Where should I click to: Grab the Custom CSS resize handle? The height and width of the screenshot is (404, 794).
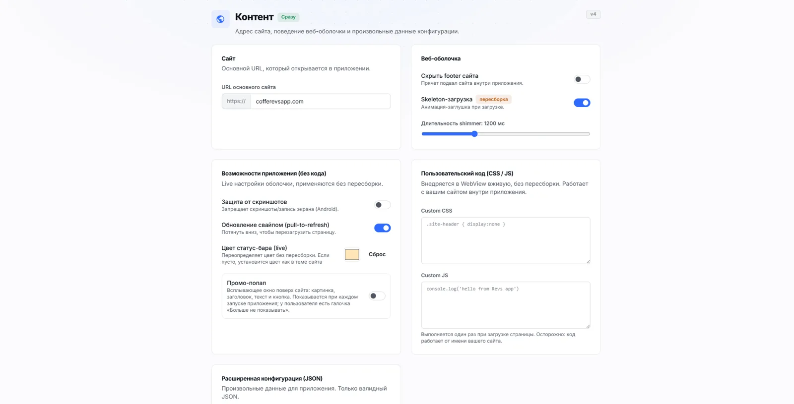(588, 261)
